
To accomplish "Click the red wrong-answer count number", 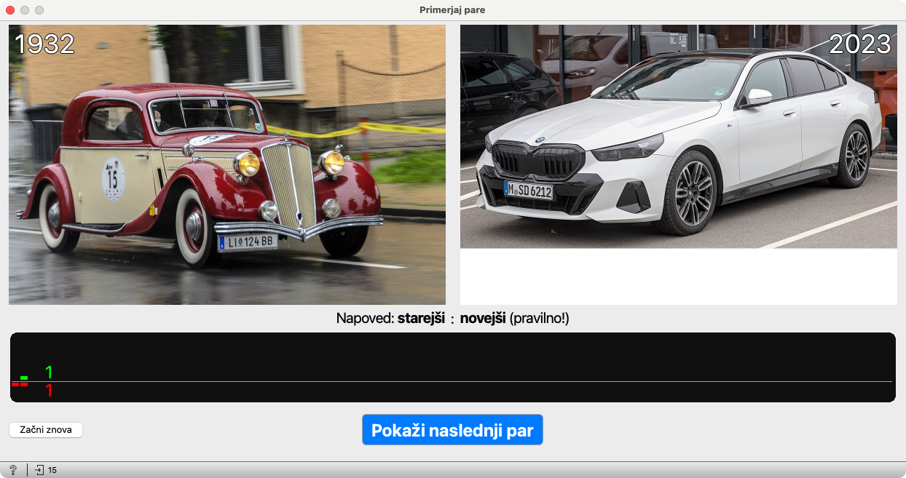I will point(49,391).
